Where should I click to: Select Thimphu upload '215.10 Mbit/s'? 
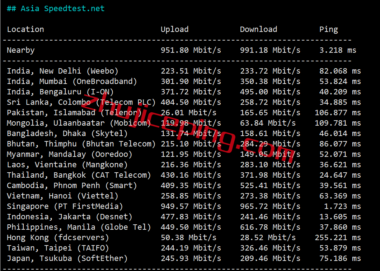(x=191, y=144)
